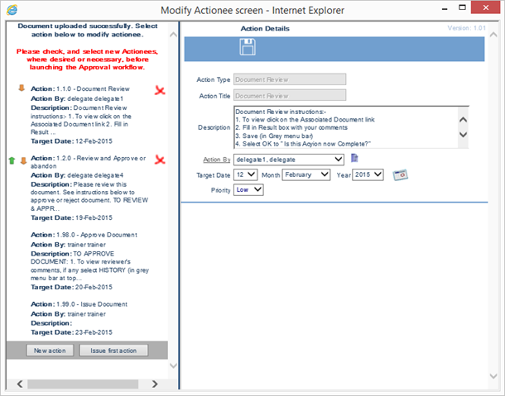Click the underlined Action By label link
Image resolution: width=505 pixels, height=396 pixels.
coord(217,160)
